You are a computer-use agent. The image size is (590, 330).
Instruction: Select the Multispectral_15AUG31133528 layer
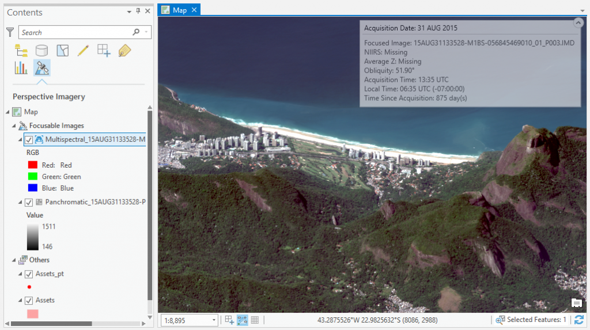pyautogui.click(x=95, y=139)
